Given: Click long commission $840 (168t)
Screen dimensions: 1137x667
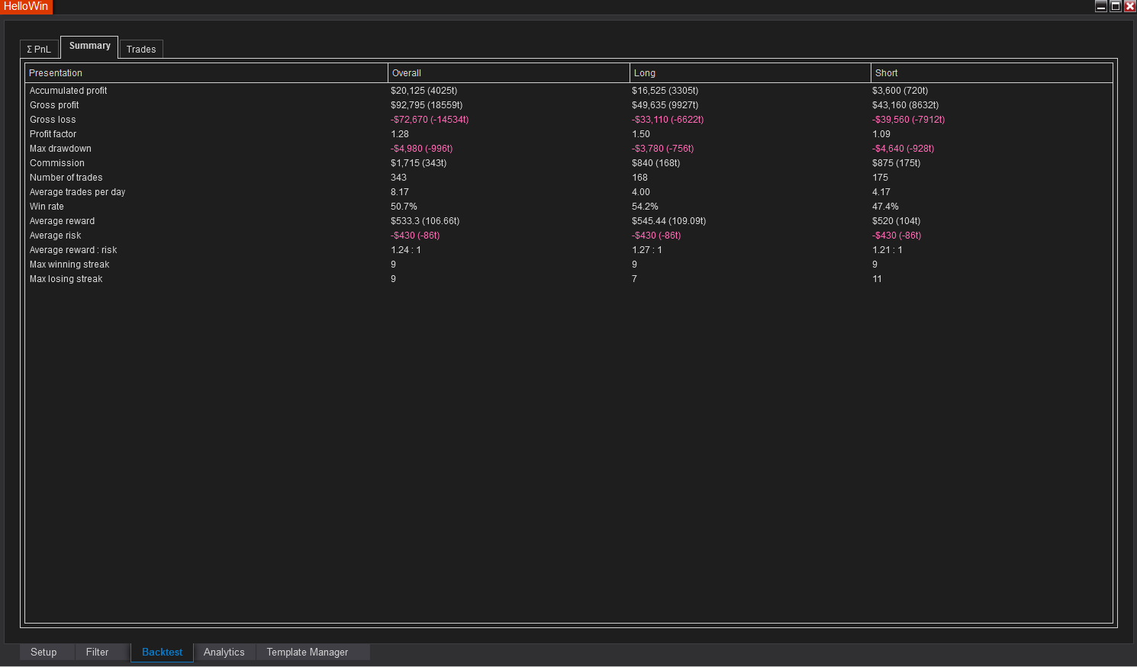Looking at the screenshot, I should pos(656,163).
